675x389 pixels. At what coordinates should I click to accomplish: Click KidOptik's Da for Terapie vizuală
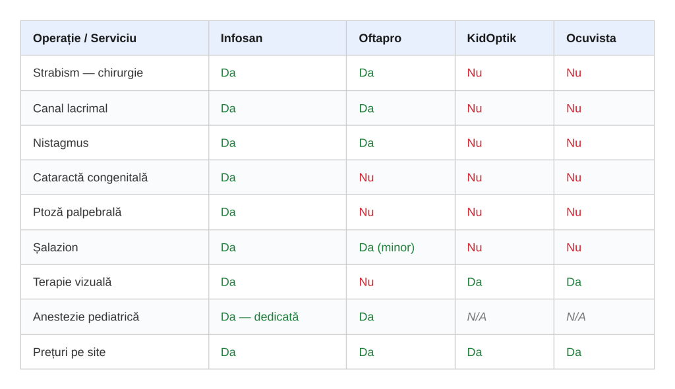pos(474,282)
